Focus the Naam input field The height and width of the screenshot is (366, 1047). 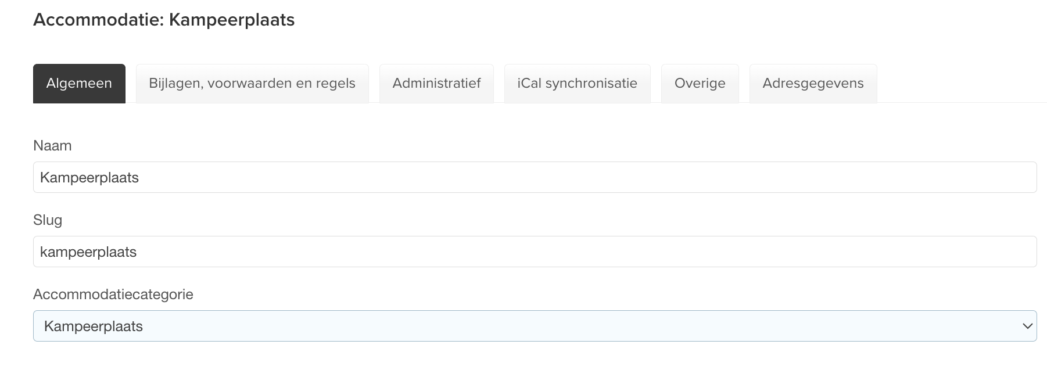[x=535, y=177]
